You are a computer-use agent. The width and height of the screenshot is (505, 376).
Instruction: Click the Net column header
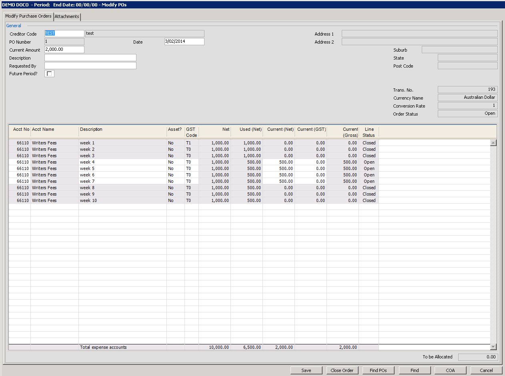coord(215,132)
